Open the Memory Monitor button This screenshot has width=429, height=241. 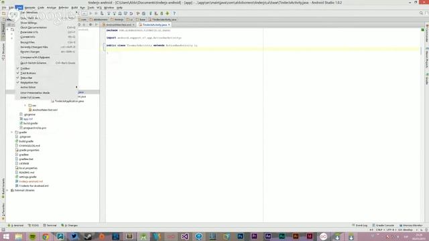(411, 226)
